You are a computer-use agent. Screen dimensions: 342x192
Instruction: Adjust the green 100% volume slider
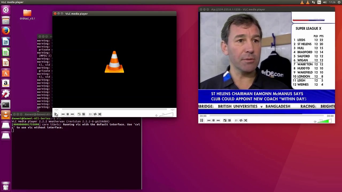tap(324, 121)
